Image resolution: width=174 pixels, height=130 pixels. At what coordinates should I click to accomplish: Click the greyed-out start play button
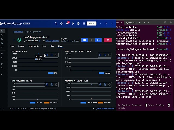point(91,40)
